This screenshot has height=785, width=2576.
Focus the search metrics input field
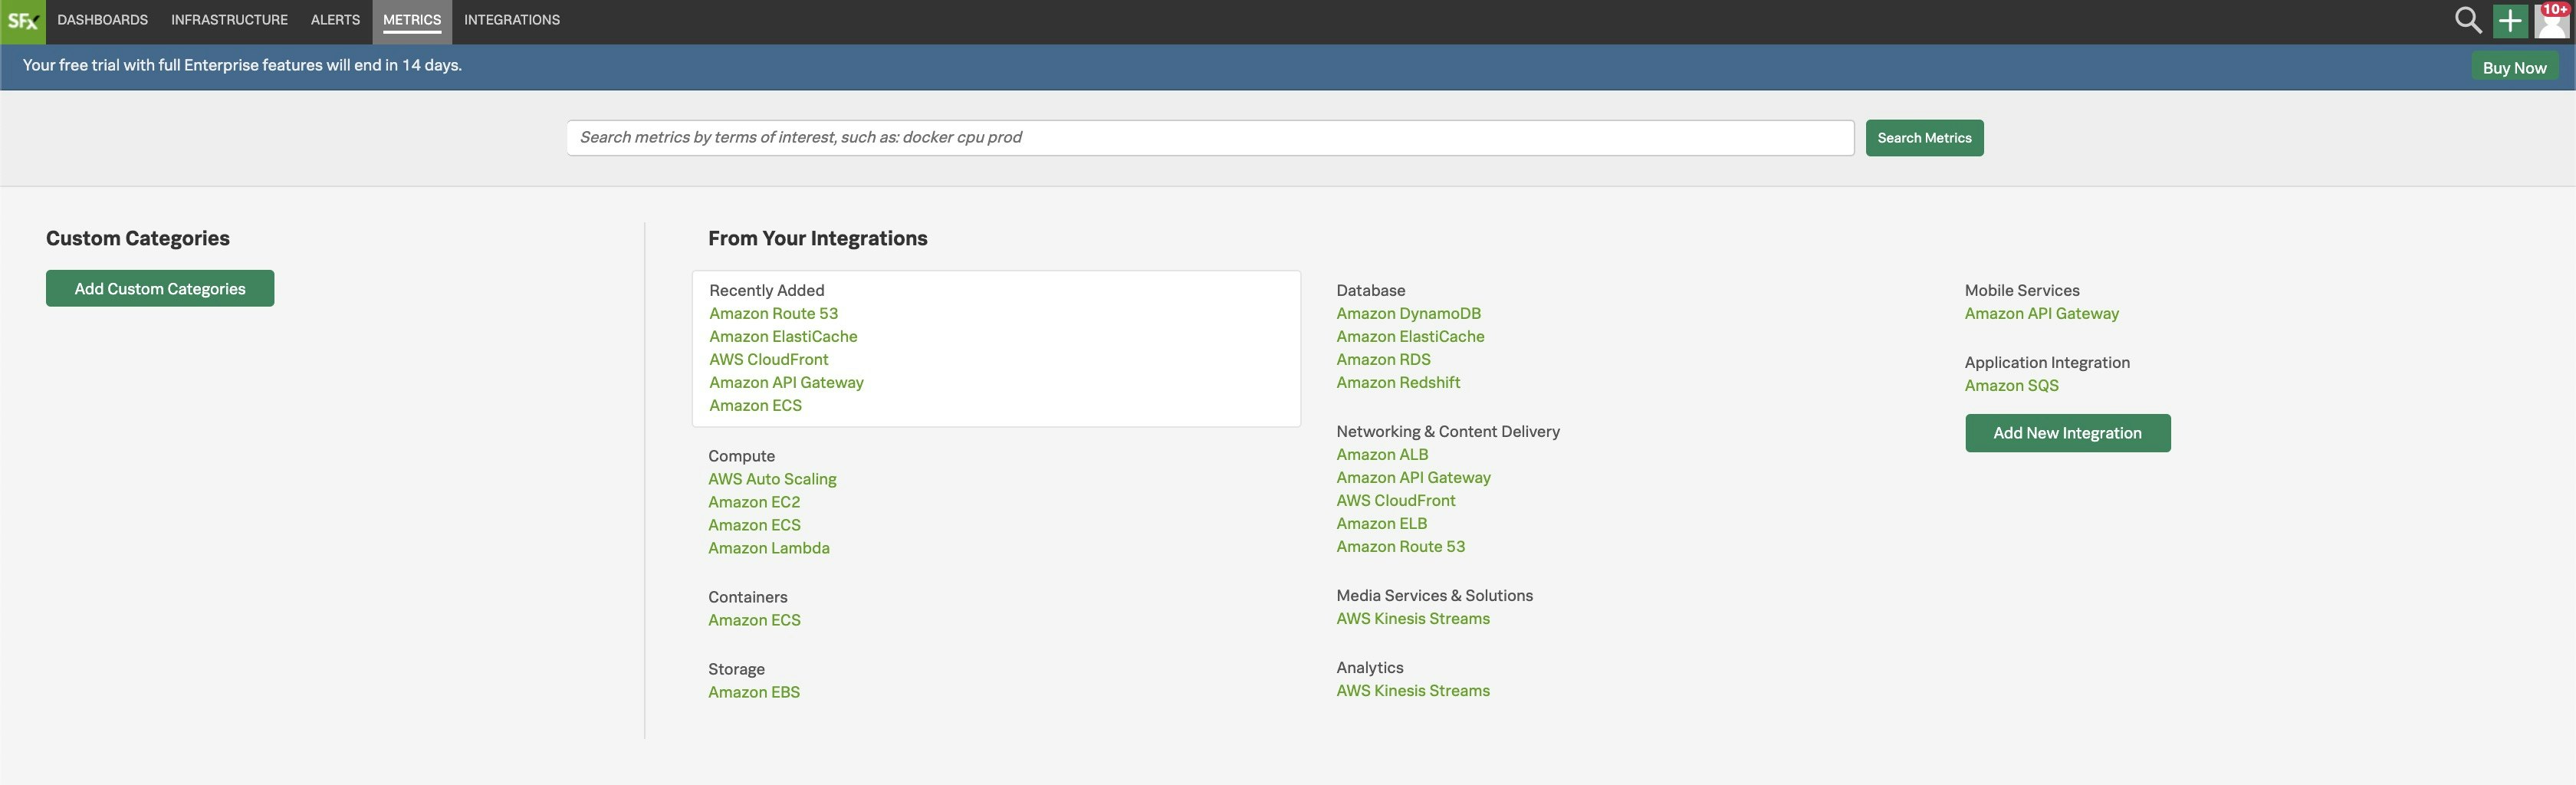tap(1210, 138)
